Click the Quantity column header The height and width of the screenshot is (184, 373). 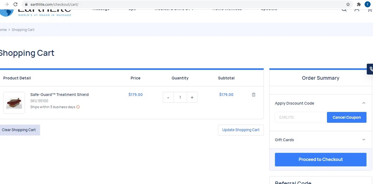(x=180, y=78)
